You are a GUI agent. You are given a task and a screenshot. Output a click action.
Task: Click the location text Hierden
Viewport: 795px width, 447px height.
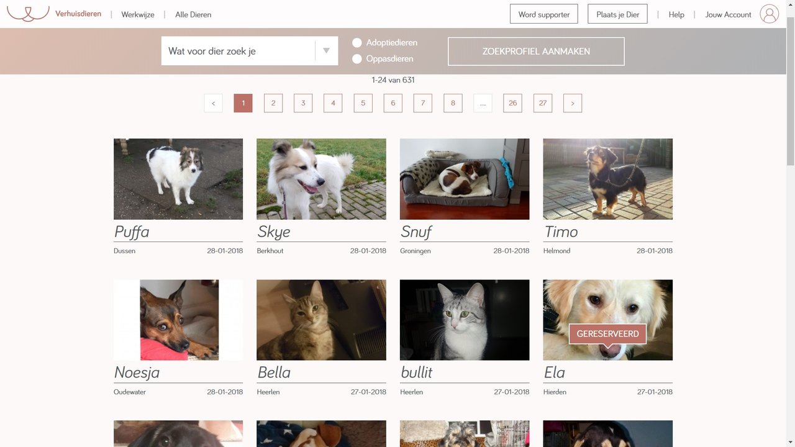point(555,392)
